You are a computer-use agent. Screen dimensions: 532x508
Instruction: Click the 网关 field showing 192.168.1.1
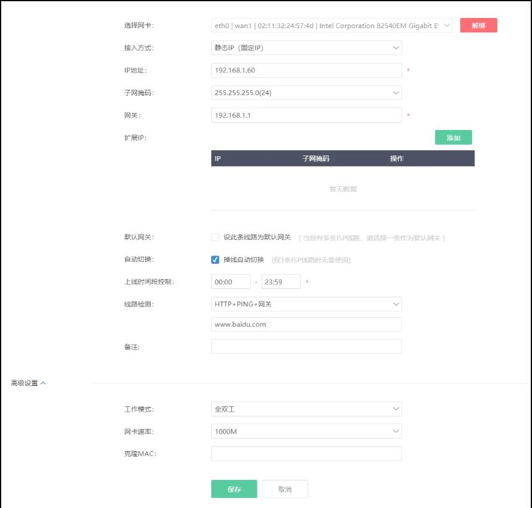click(306, 115)
